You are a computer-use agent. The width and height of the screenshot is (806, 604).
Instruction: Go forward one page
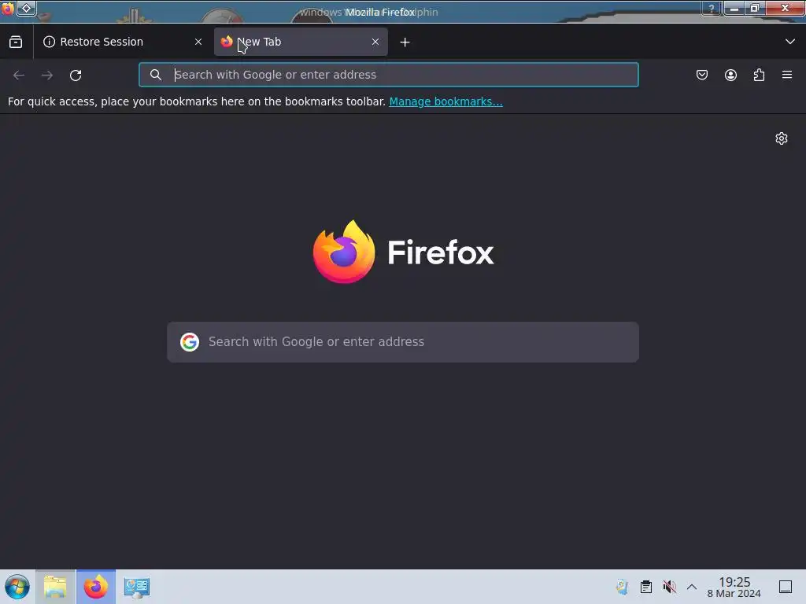[47, 75]
